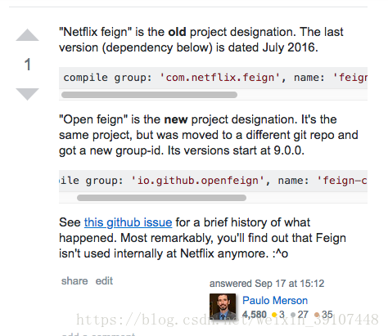Open the "this github issue" link
Viewport: 388px width, 336px height.
pyautogui.click(x=128, y=222)
